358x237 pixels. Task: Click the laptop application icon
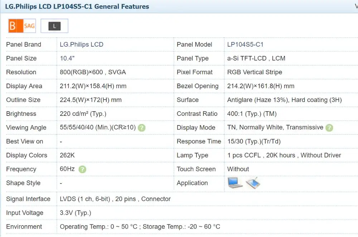235,183
